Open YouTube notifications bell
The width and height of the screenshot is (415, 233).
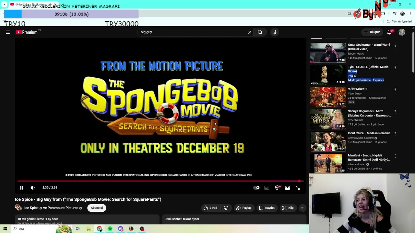coord(390,32)
